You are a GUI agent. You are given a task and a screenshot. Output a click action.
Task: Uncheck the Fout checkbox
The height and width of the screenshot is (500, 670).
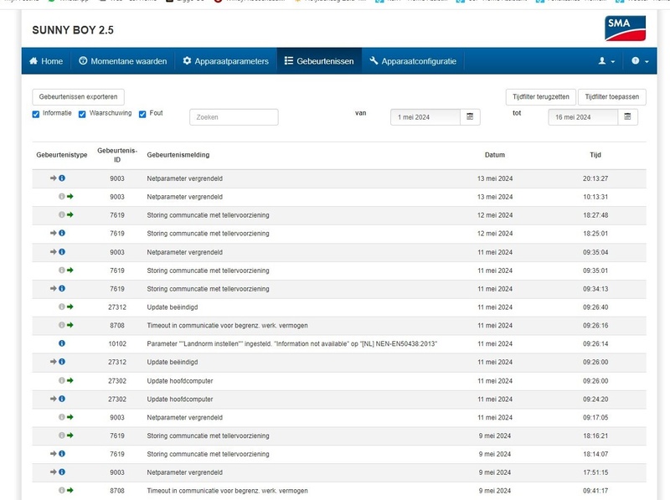tap(142, 114)
